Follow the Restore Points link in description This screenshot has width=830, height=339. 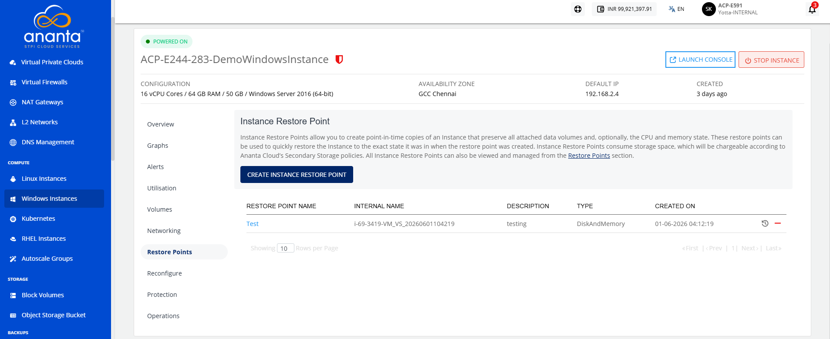pyautogui.click(x=589, y=156)
